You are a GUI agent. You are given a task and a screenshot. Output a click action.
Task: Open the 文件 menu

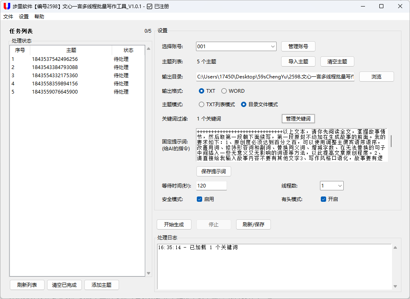pos(8,16)
